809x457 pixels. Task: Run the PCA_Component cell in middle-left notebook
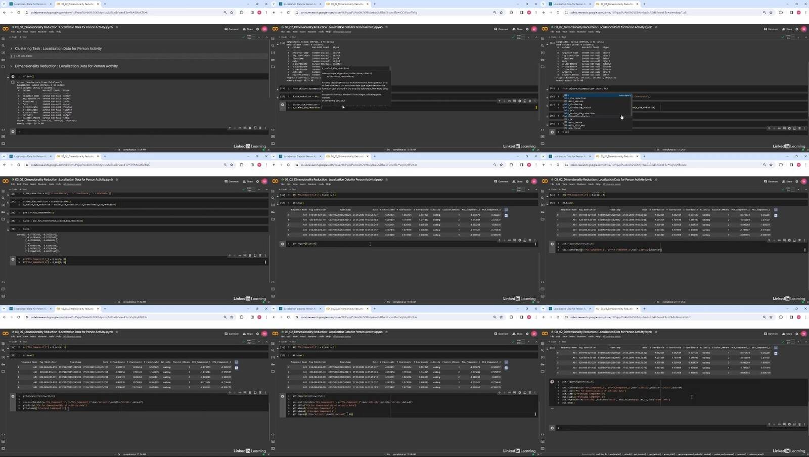tap(13, 259)
